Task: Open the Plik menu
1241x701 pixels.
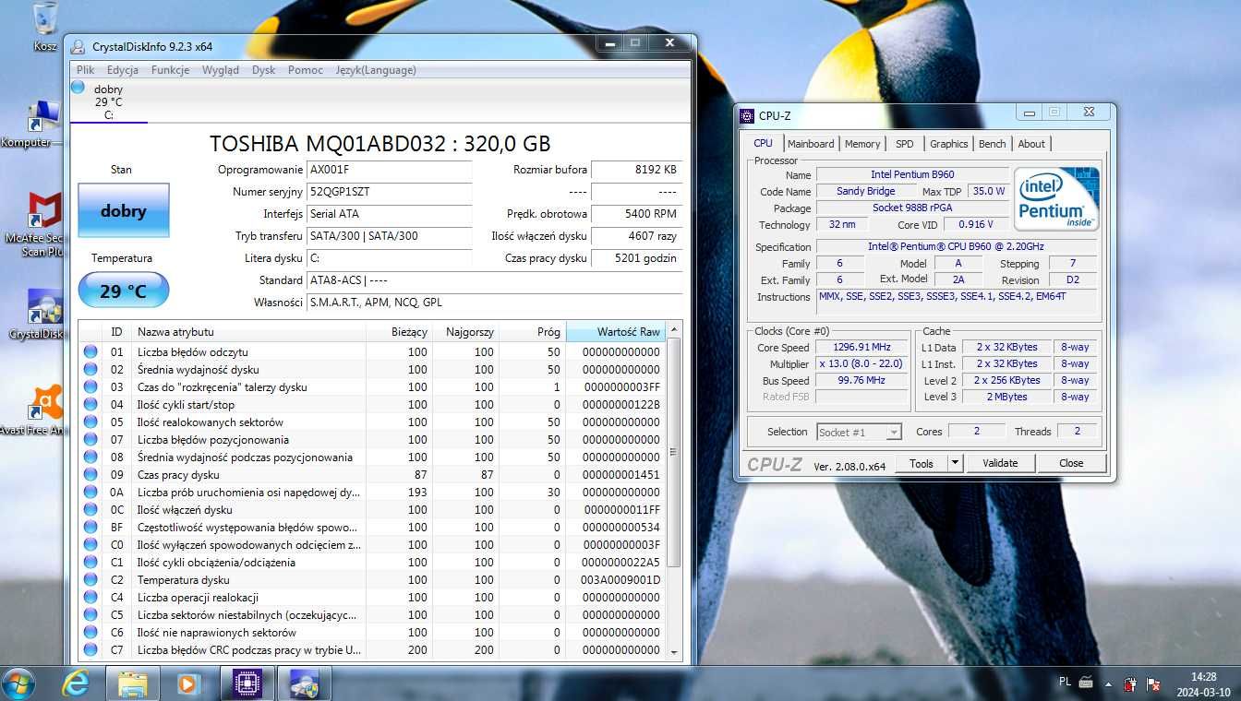Action: tap(85, 70)
